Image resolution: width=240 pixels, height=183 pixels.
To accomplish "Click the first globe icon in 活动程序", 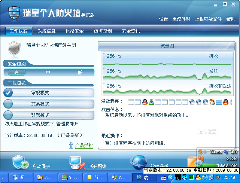I will pyautogui.click(x=192, y=102).
